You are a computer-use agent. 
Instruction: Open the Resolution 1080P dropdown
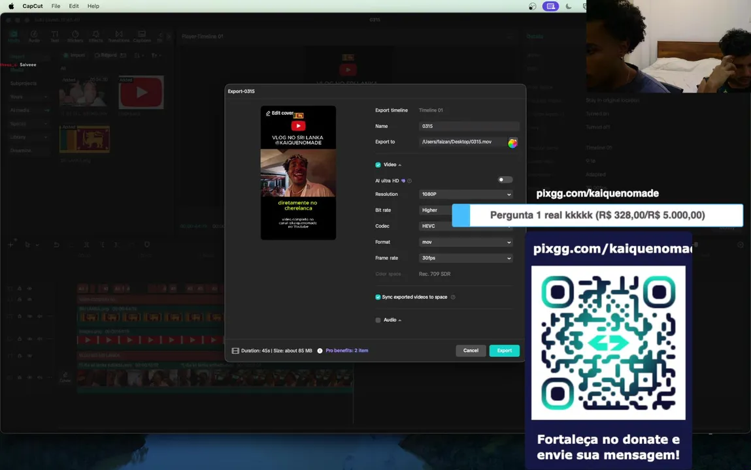pos(465,194)
